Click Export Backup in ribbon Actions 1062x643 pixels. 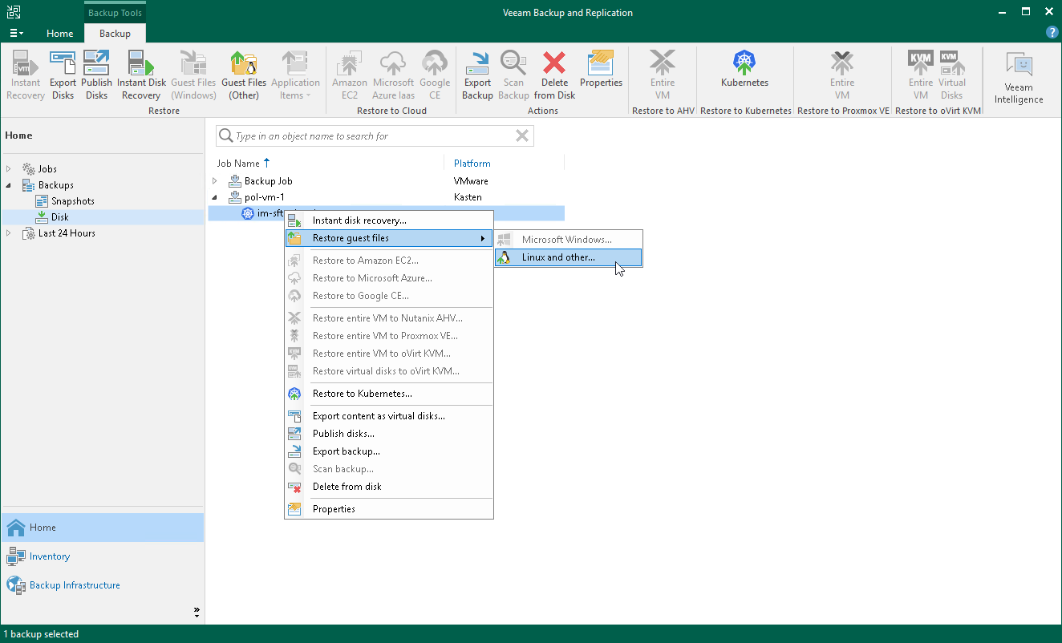477,75
